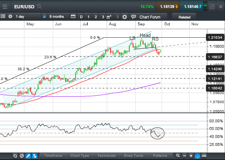Click the buy price 1.18146
Screen dimensions: 225x160
192,7
